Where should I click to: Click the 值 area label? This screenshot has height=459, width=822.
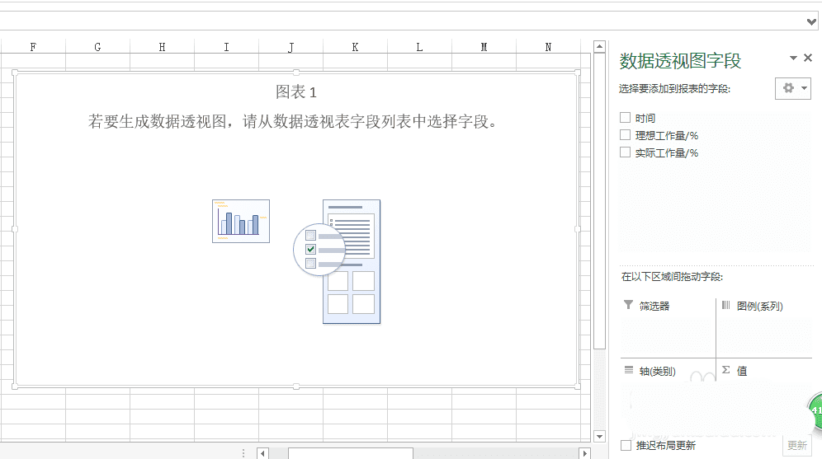coord(742,371)
